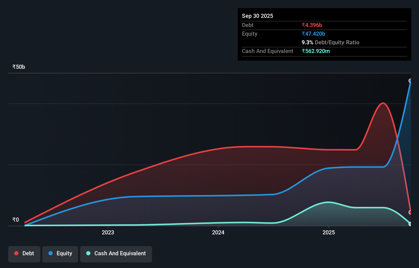Expand the Debt/Equity Ratio details
The image size is (419, 268).
click(x=331, y=42)
